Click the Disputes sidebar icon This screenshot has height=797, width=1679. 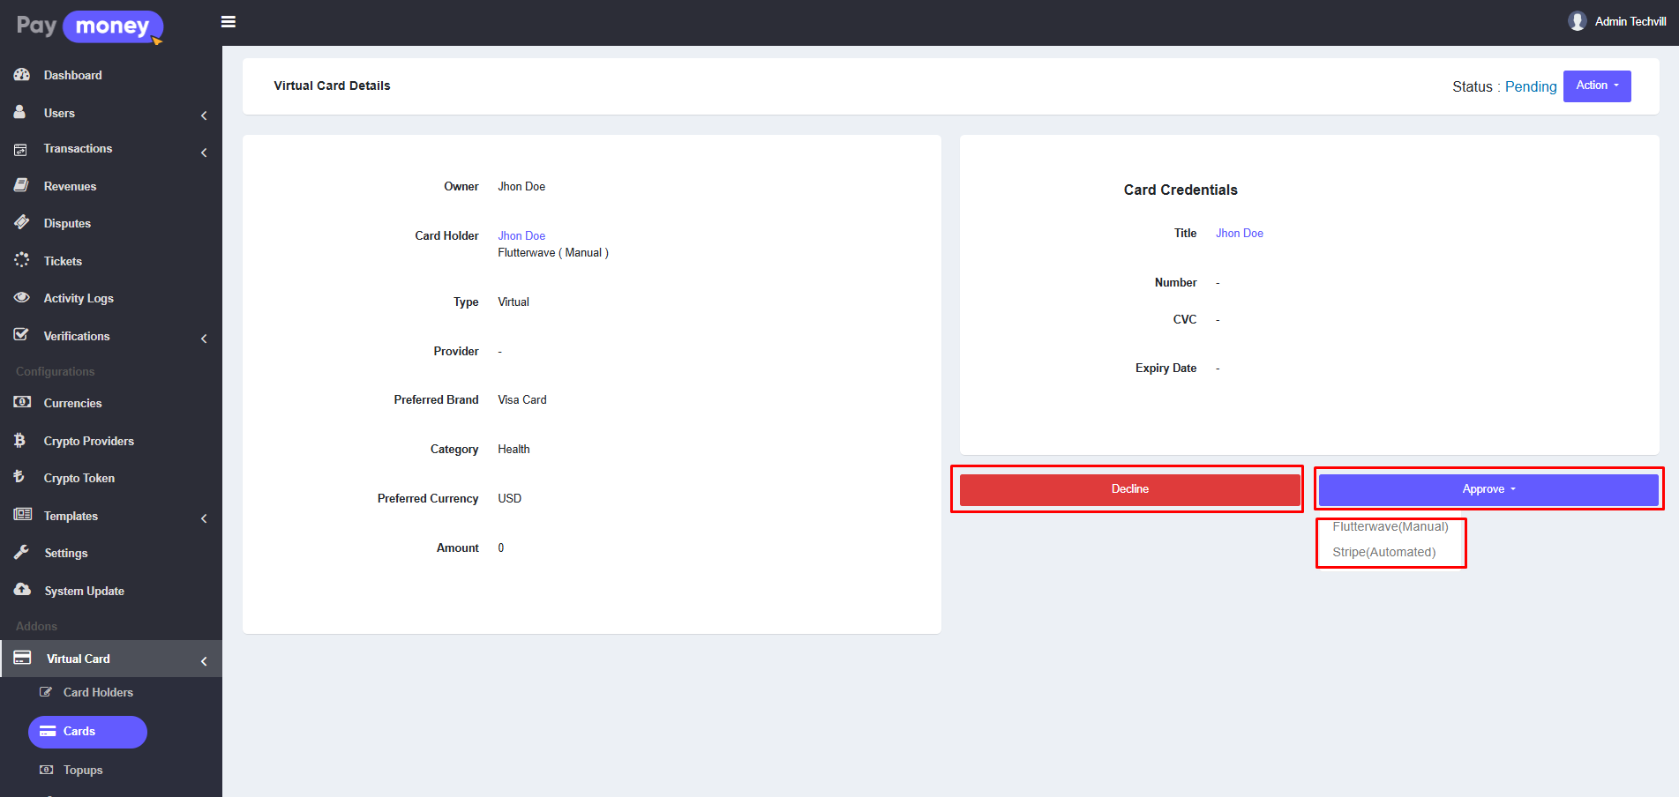click(22, 223)
